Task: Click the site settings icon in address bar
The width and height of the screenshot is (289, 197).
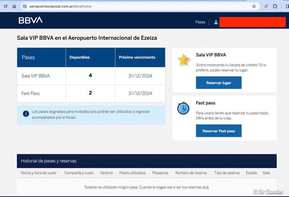Action: (25, 6)
